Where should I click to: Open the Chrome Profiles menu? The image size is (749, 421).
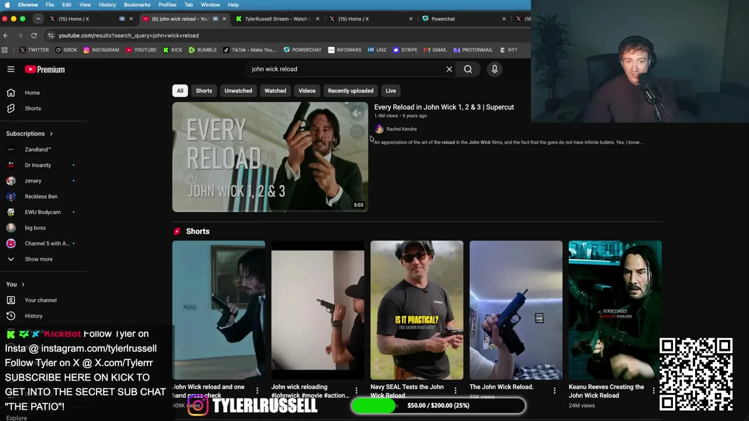167,5
